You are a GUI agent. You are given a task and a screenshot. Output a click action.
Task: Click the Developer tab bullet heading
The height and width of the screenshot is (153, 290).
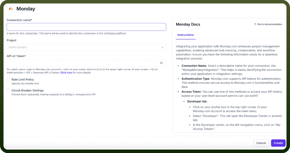point(197,101)
